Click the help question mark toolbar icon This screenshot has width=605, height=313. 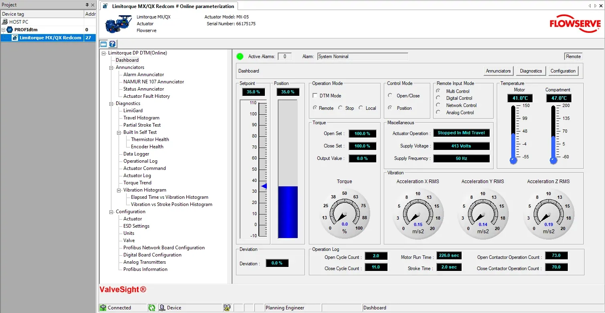(113, 44)
